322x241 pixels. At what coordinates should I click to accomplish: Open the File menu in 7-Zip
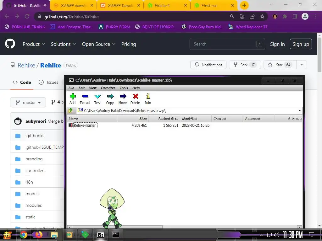pyautogui.click(x=71, y=88)
